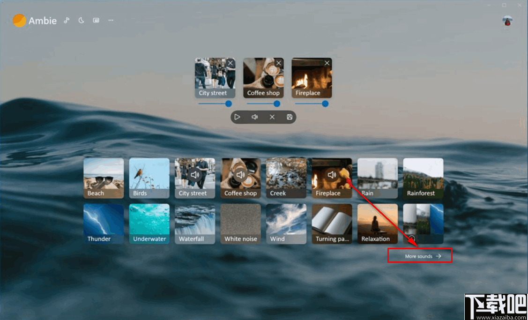
Task: Click the Ambie orange logo
Action: click(x=19, y=21)
